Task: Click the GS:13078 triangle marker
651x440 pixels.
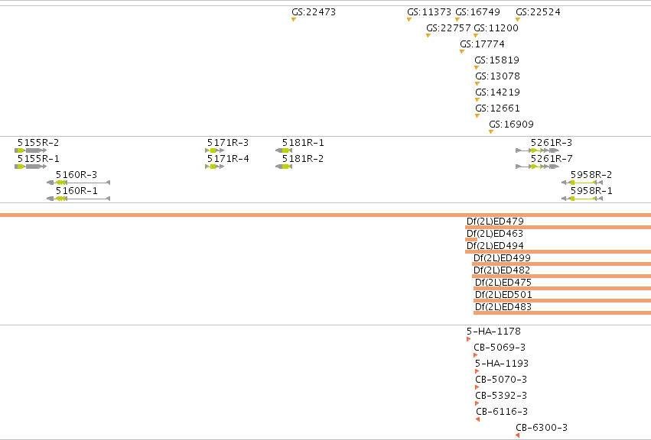Action: [x=477, y=84]
